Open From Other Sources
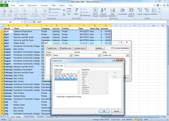This screenshot has height=121, width=169. click(x=24, y=12)
